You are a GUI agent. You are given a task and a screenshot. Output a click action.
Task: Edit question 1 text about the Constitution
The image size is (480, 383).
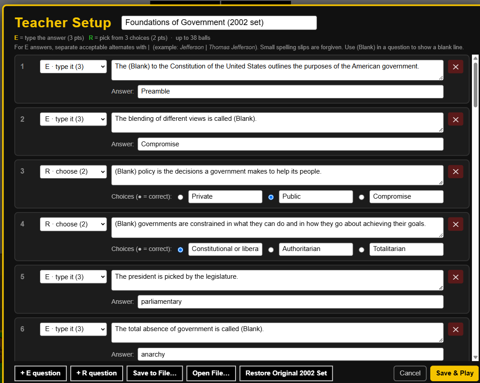point(277,70)
